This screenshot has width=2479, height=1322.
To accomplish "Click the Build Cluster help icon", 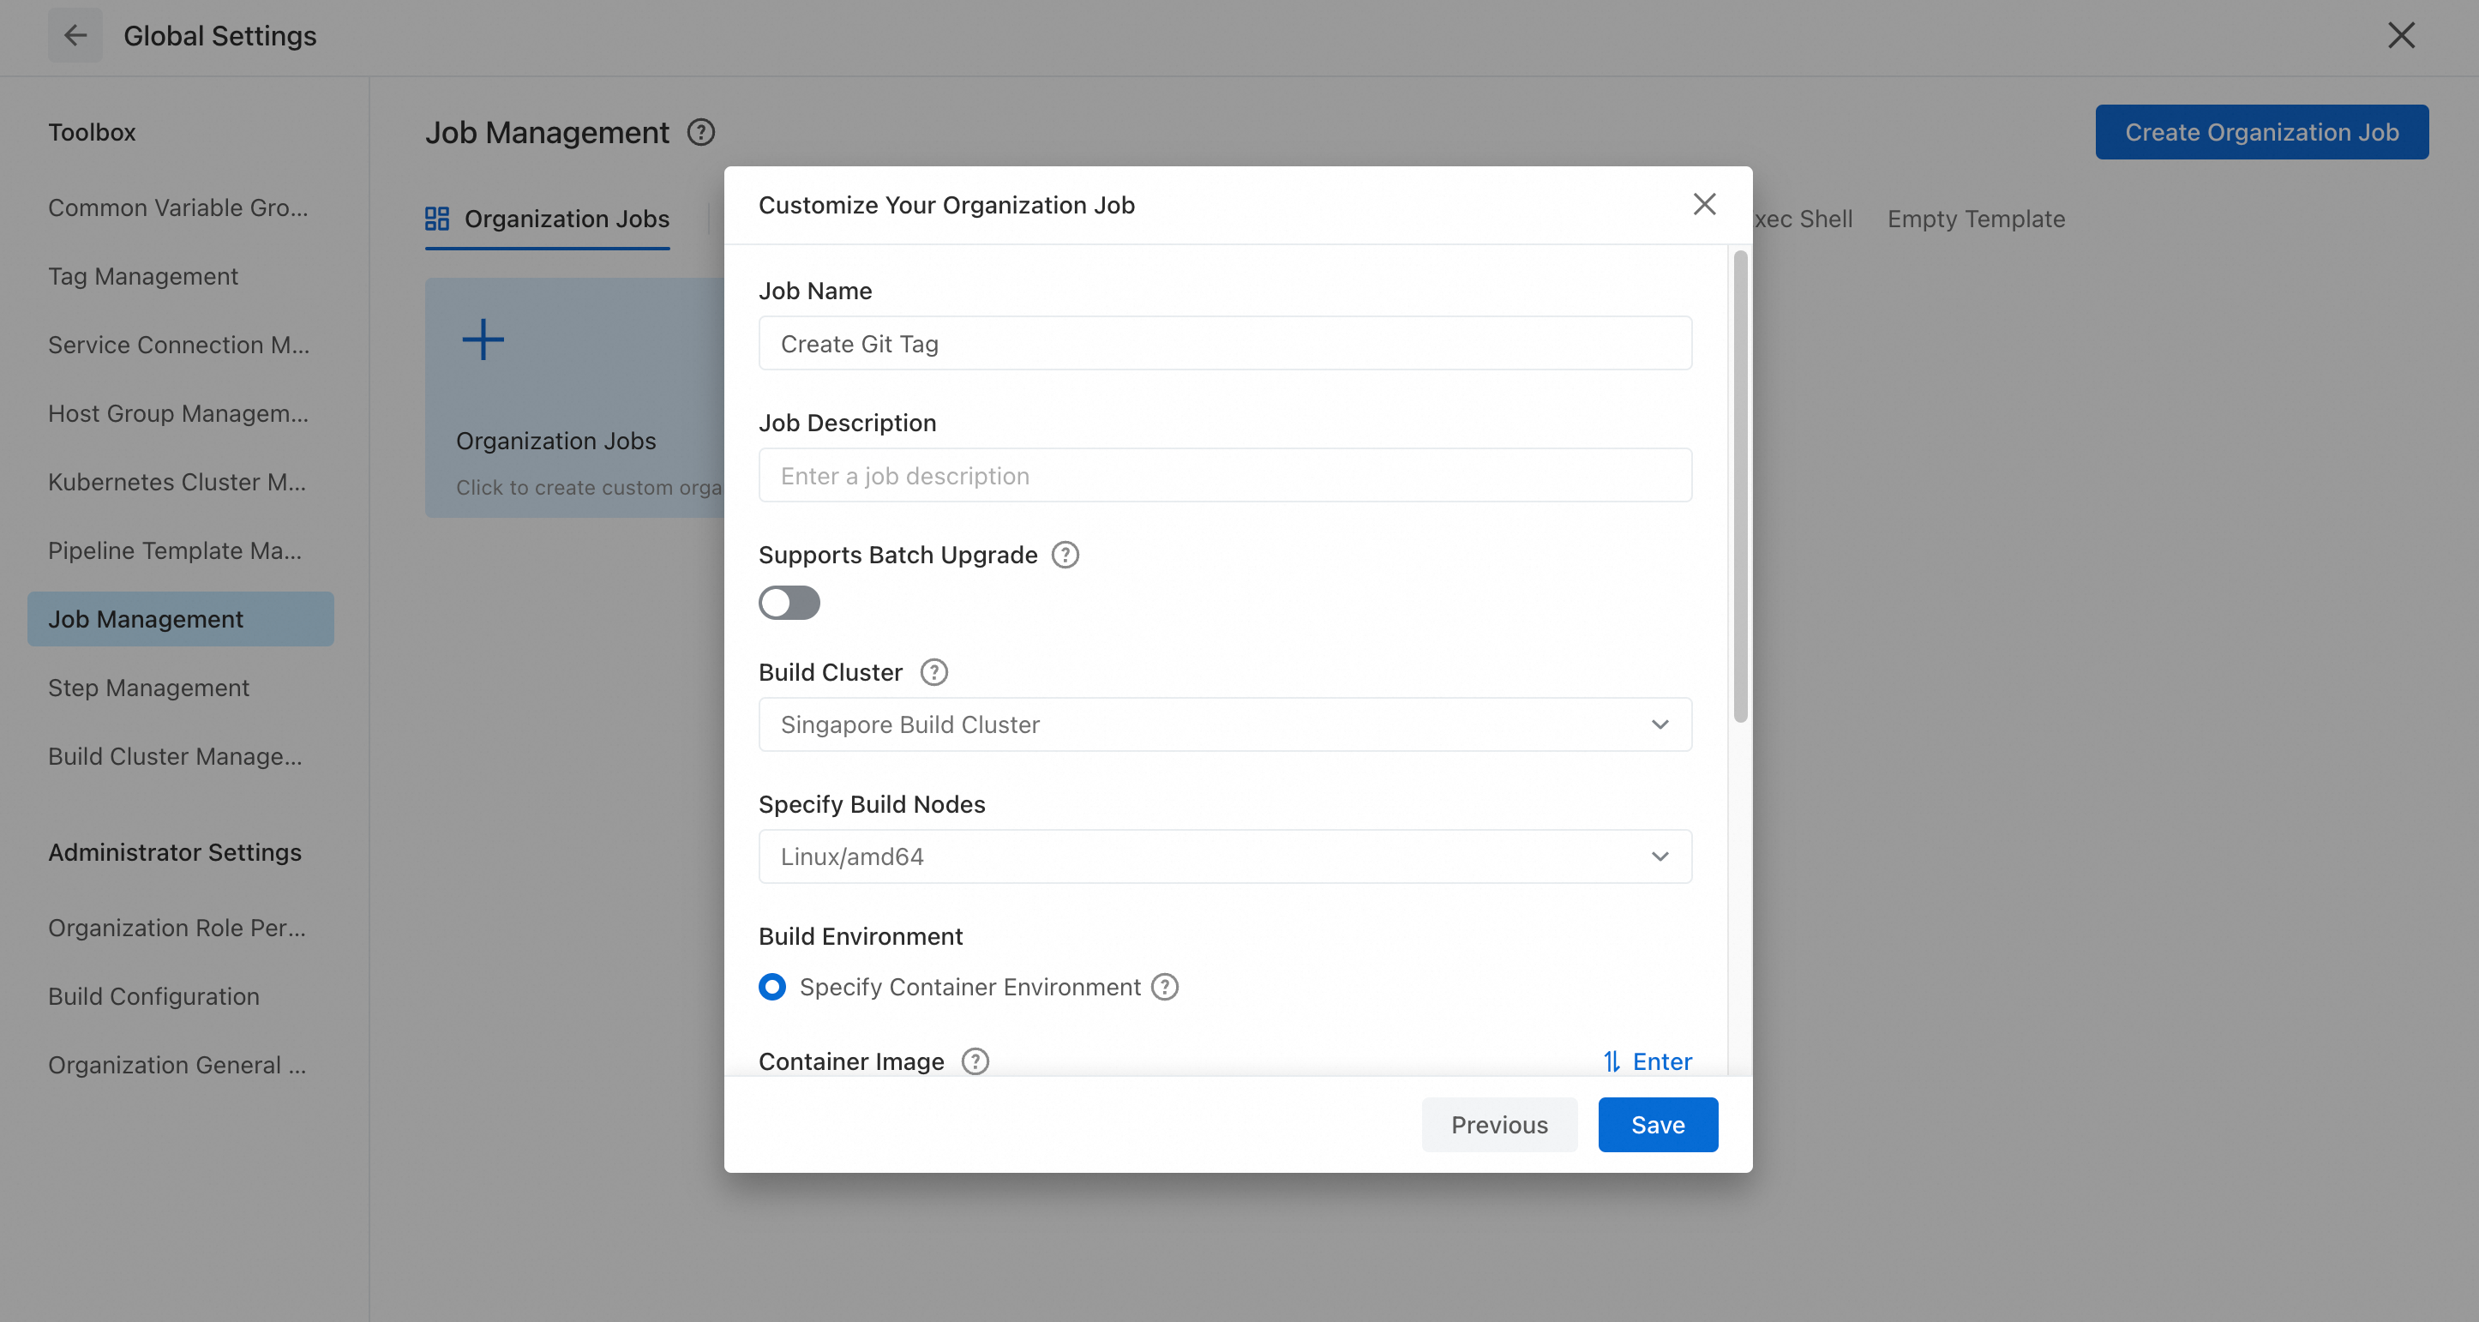I will pyautogui.click(x=933, y=672).
